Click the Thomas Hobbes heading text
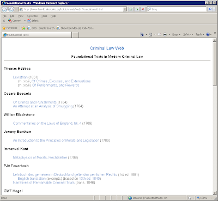218x201 pixels. 17,69
